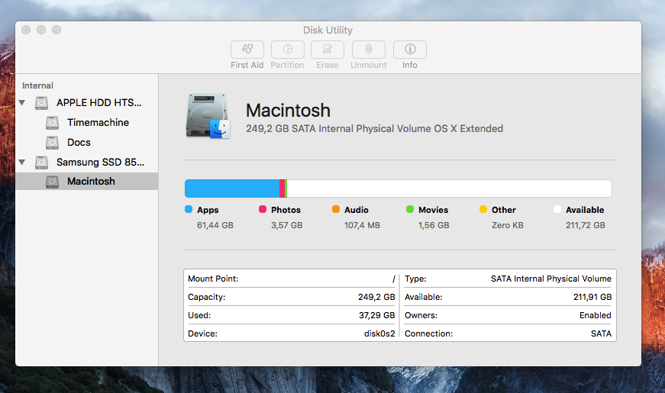The width and height of the screenshot is (665, 393).
Task: Click the Timemachine volume icon
Action: coord(52,123)
